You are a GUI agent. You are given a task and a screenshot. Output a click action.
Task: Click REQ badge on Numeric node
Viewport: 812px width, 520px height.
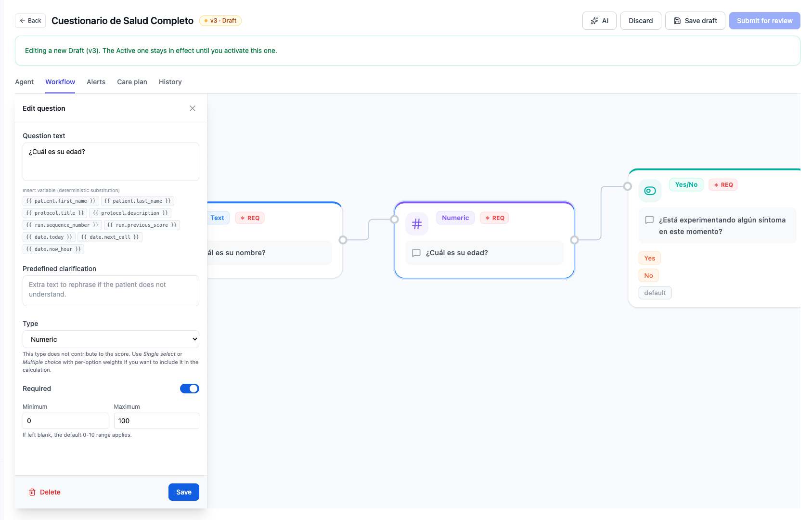point(494,218)
